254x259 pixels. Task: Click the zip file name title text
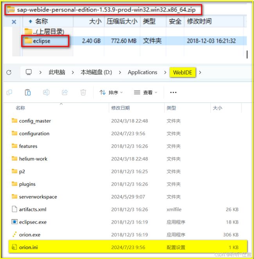point(106,10)
